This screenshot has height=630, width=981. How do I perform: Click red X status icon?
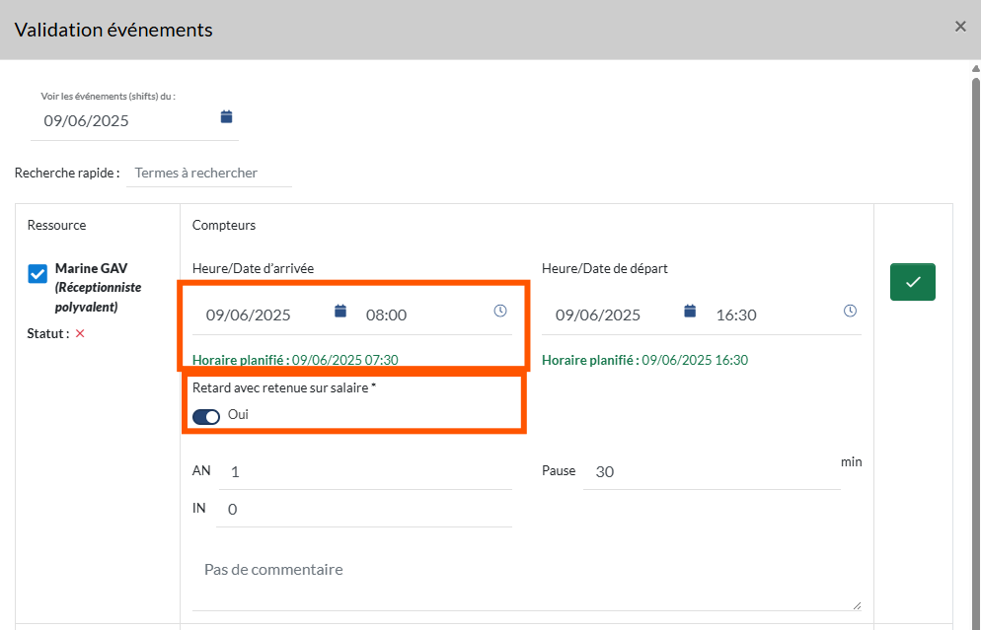pyautogui.click(x=80, y=334)
